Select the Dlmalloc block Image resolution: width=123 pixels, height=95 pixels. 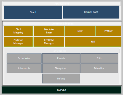coord(99,68)
